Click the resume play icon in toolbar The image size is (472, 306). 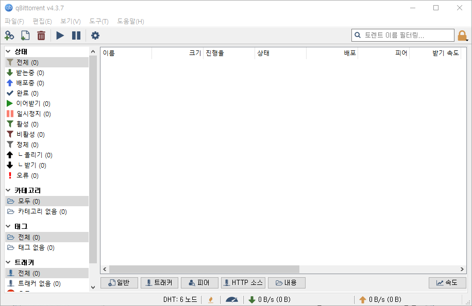[60, 35]
